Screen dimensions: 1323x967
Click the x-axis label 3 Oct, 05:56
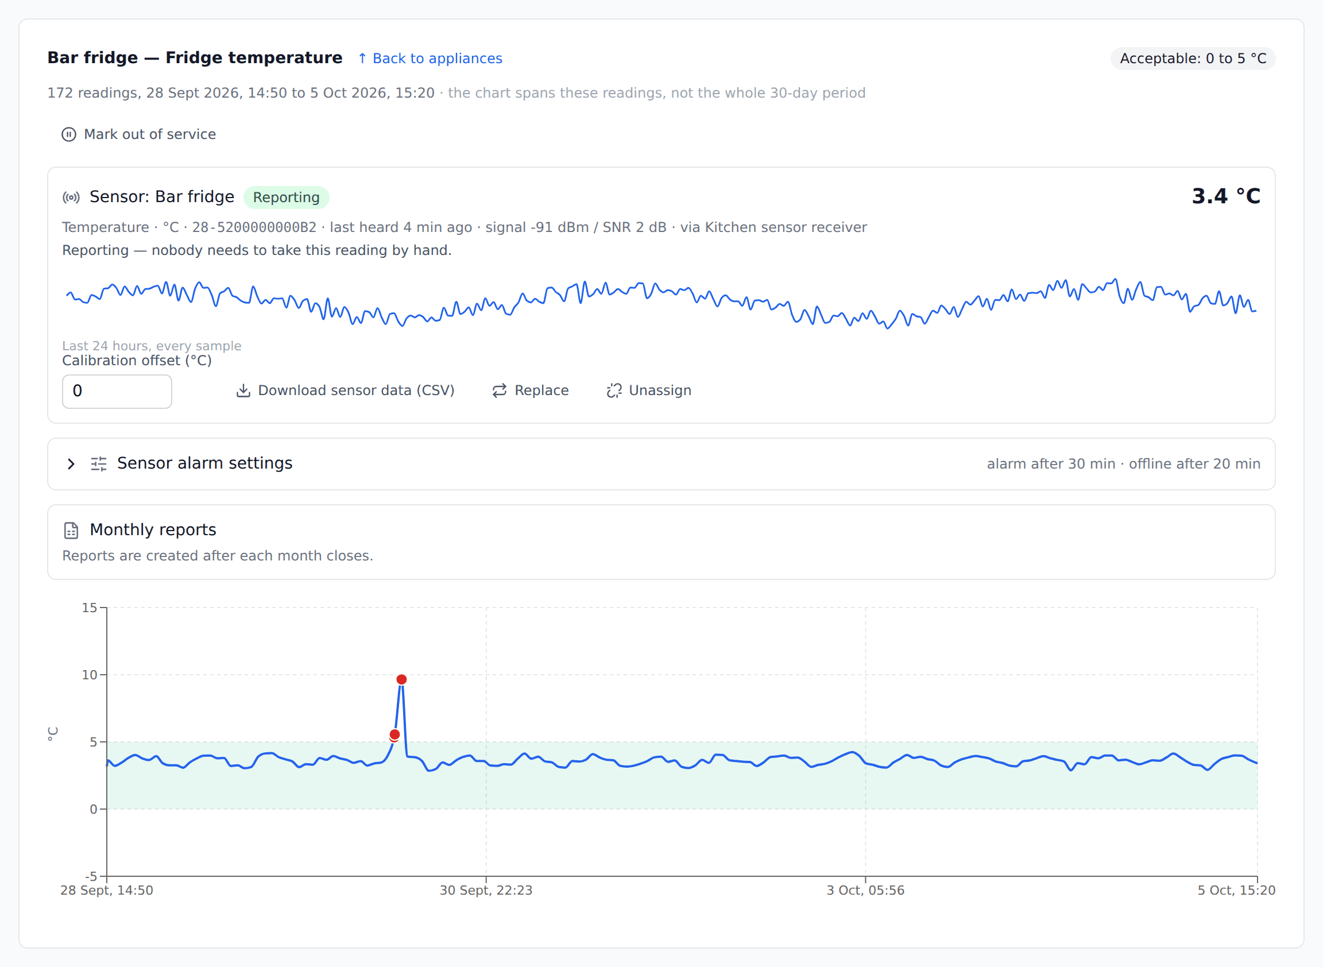pyautogui.click(x=865, y=891)
